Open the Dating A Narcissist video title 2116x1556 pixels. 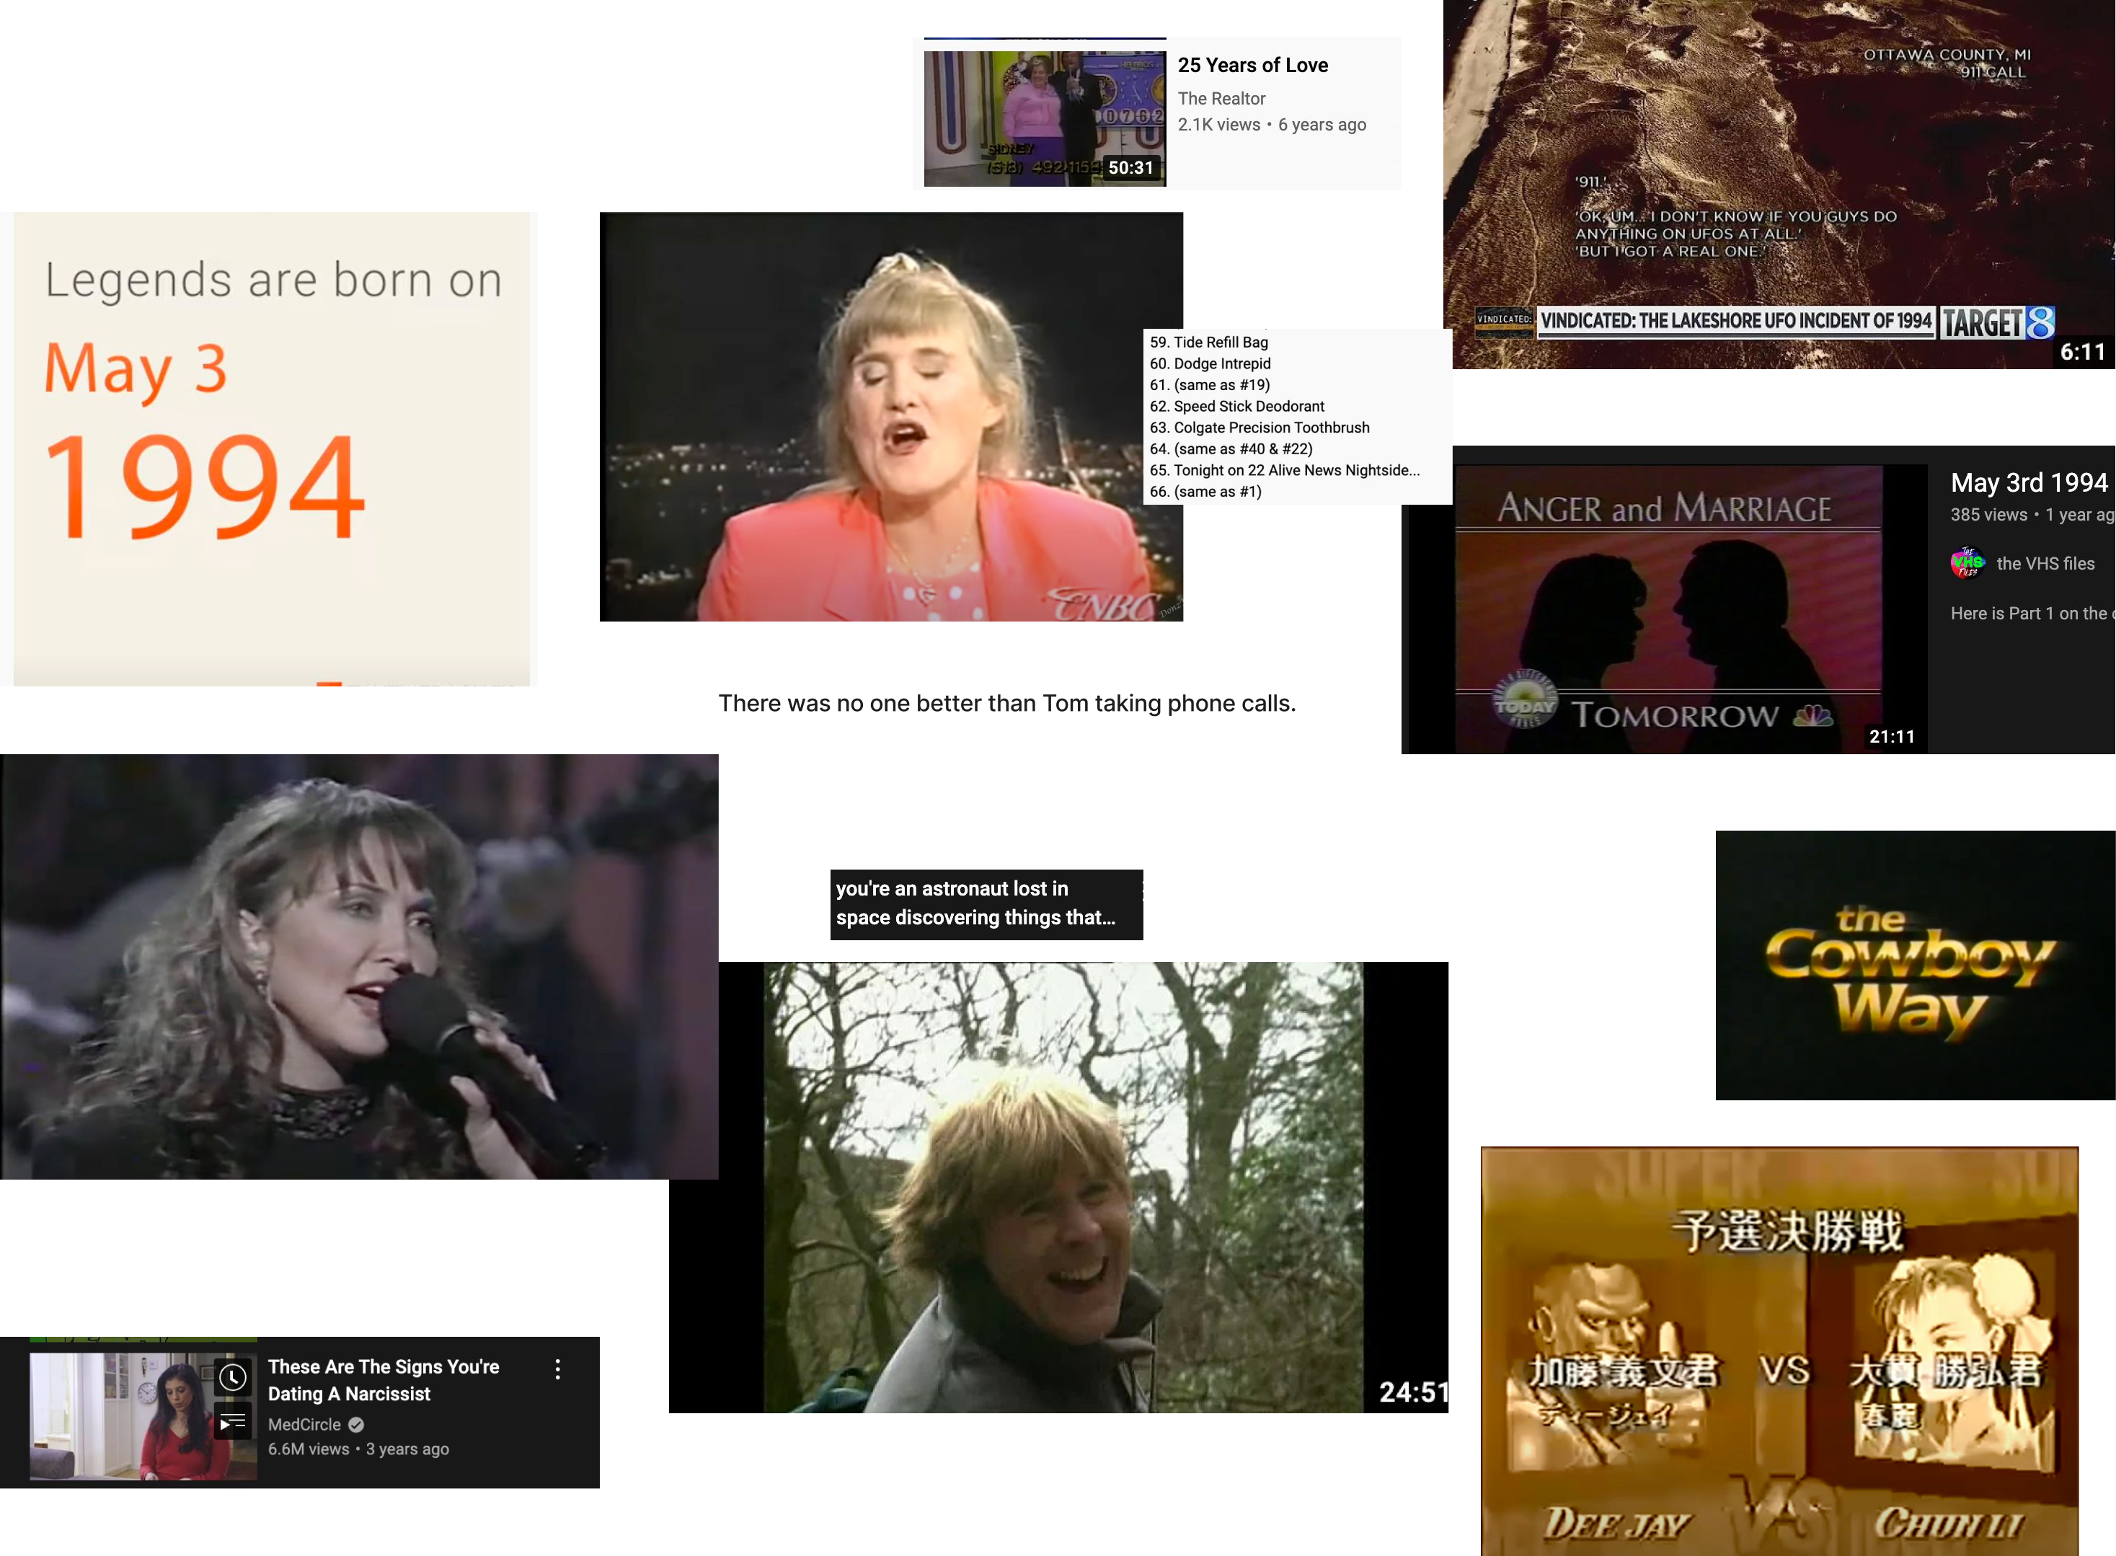click(x=384, y=1380)
